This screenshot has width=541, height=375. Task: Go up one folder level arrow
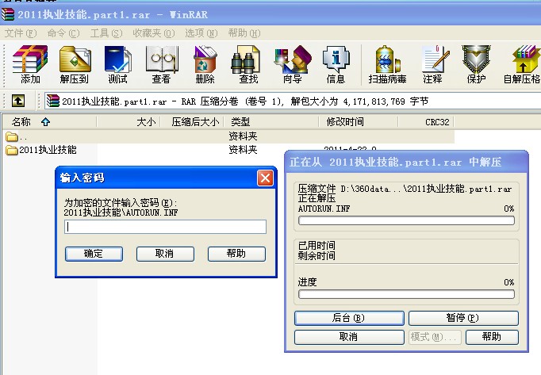tap(18, 101)
